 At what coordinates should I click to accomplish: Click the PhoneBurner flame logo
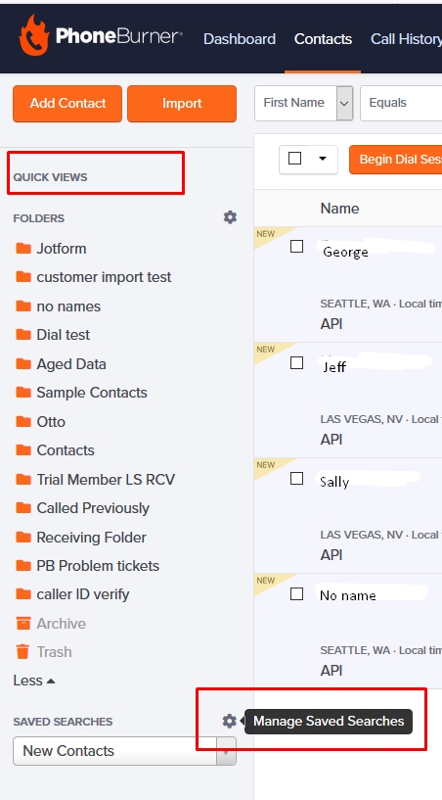pos(34,35)
